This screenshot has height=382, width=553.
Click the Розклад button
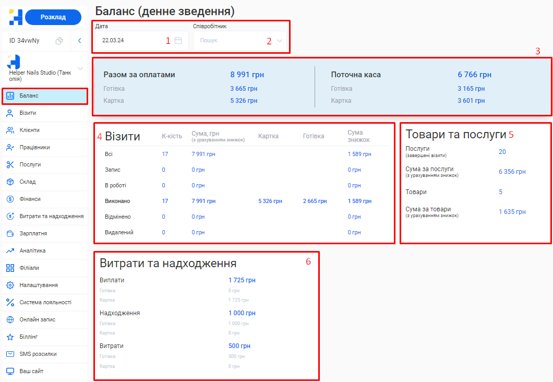(53, 17)
